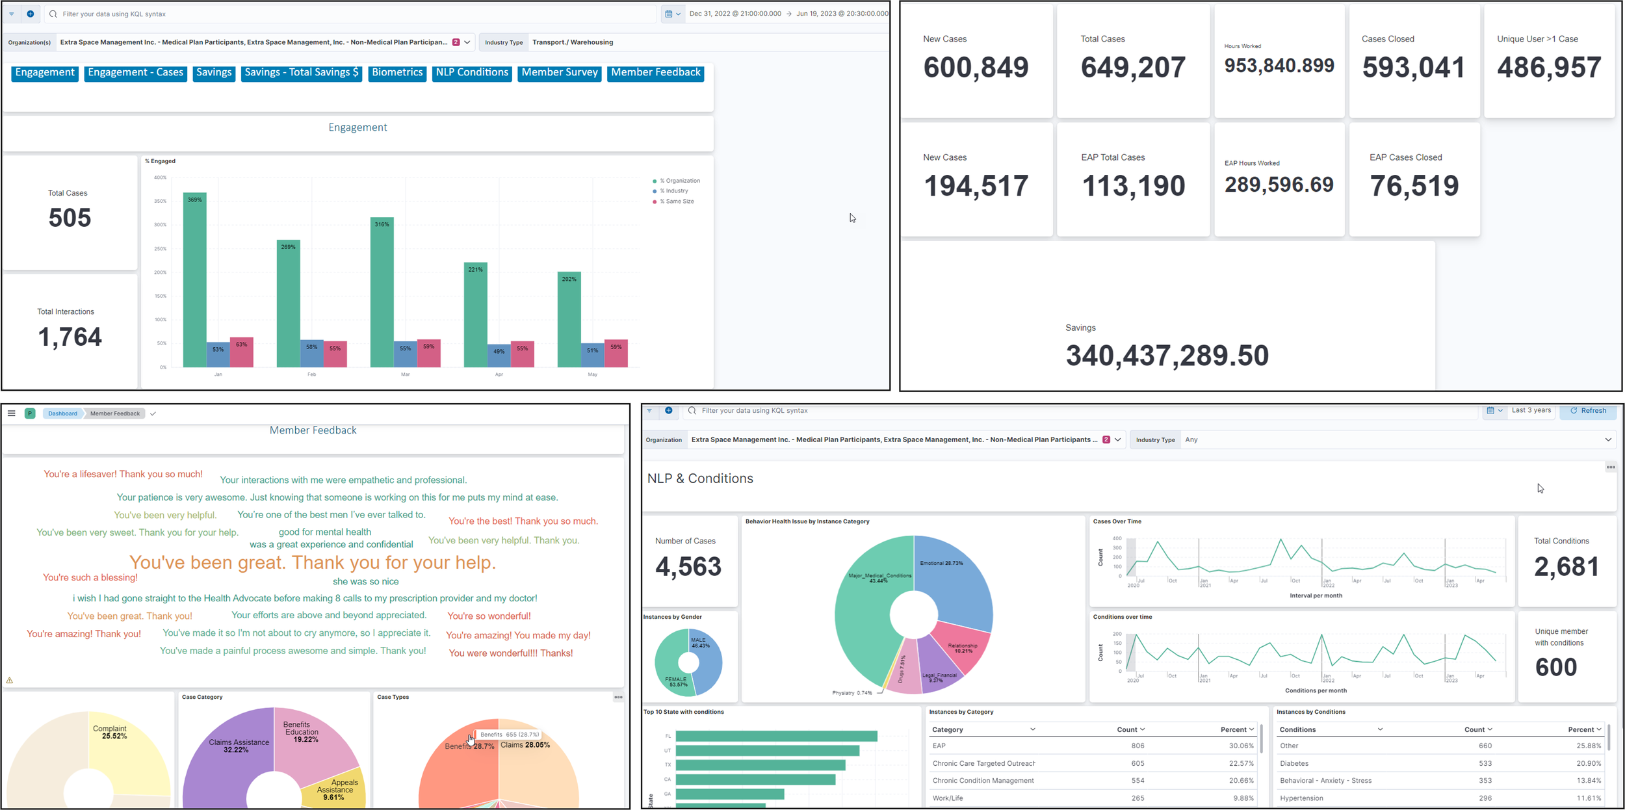1625x810 pixels.
Task: Open Count column chevron in Instances by Conditions
Action: 1490,729
